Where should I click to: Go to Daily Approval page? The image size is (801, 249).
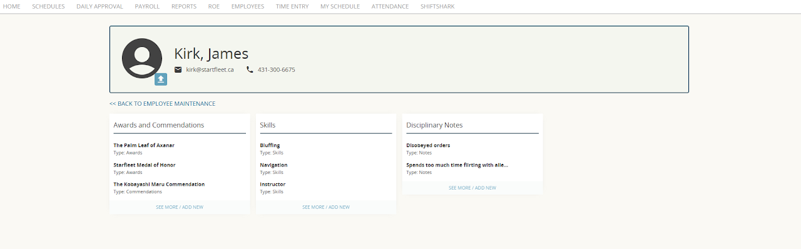tap(99, 6)
